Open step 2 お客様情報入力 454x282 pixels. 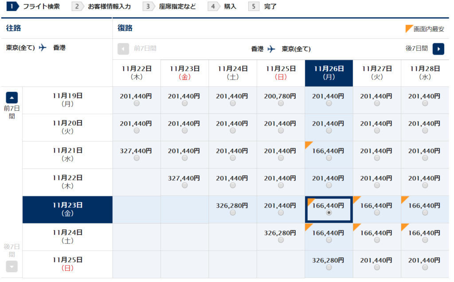click(104, 7)
